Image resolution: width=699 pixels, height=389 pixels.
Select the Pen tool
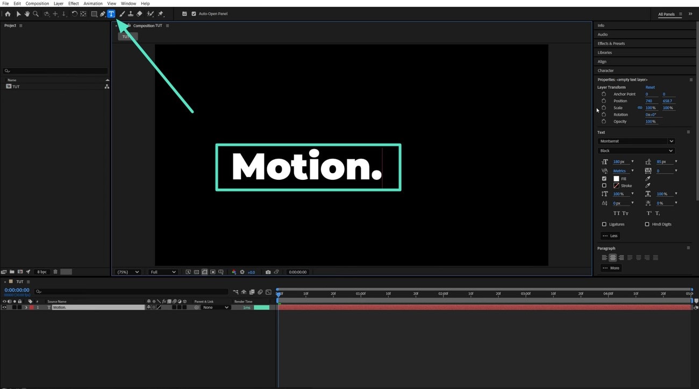click(x=102, y=14)
